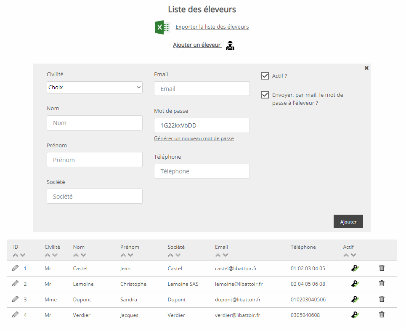The width and height of the screenshot is (406, 330).
Task: Sort the Nom column descending
Action: click(x=83, y=255)
